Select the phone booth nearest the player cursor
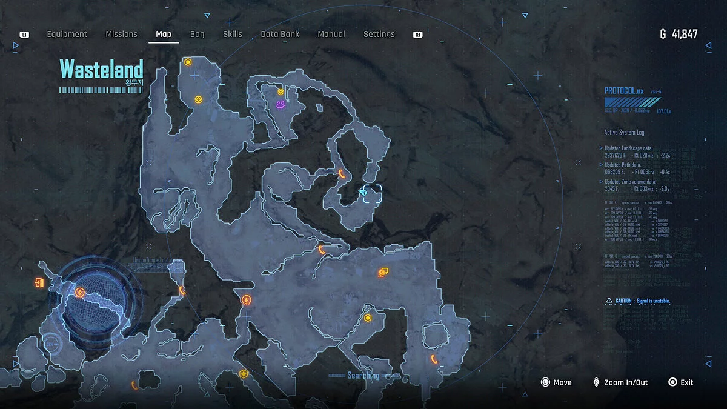 click(341, 173)
